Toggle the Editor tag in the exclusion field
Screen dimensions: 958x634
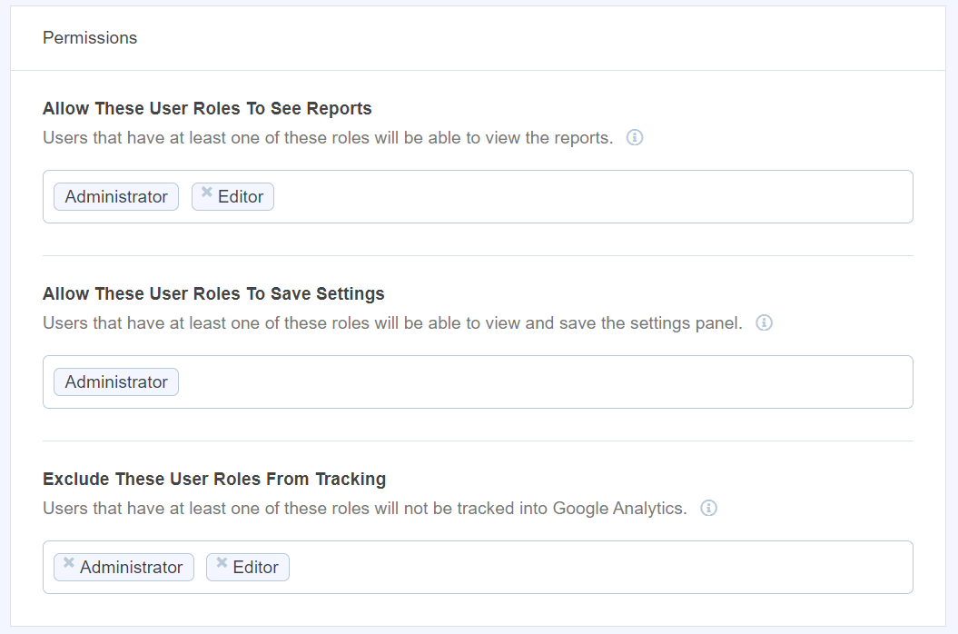(x=247, y=567)
